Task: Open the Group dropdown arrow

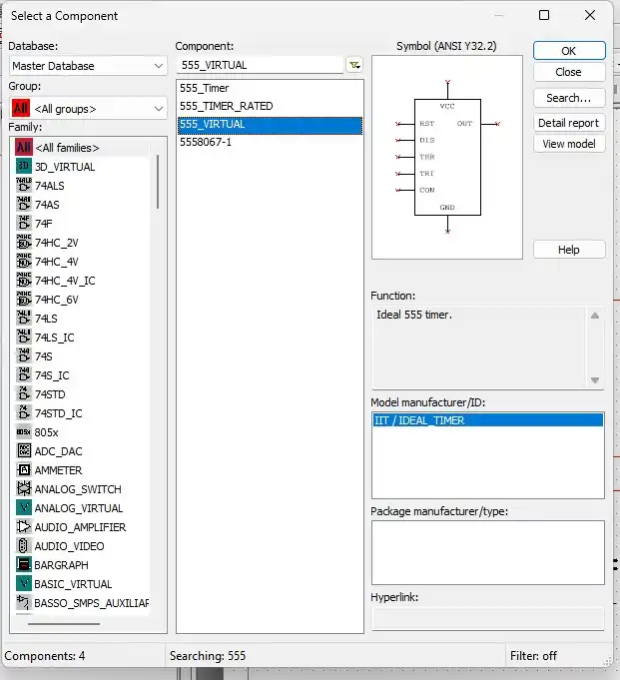Action: pos(159,109)
